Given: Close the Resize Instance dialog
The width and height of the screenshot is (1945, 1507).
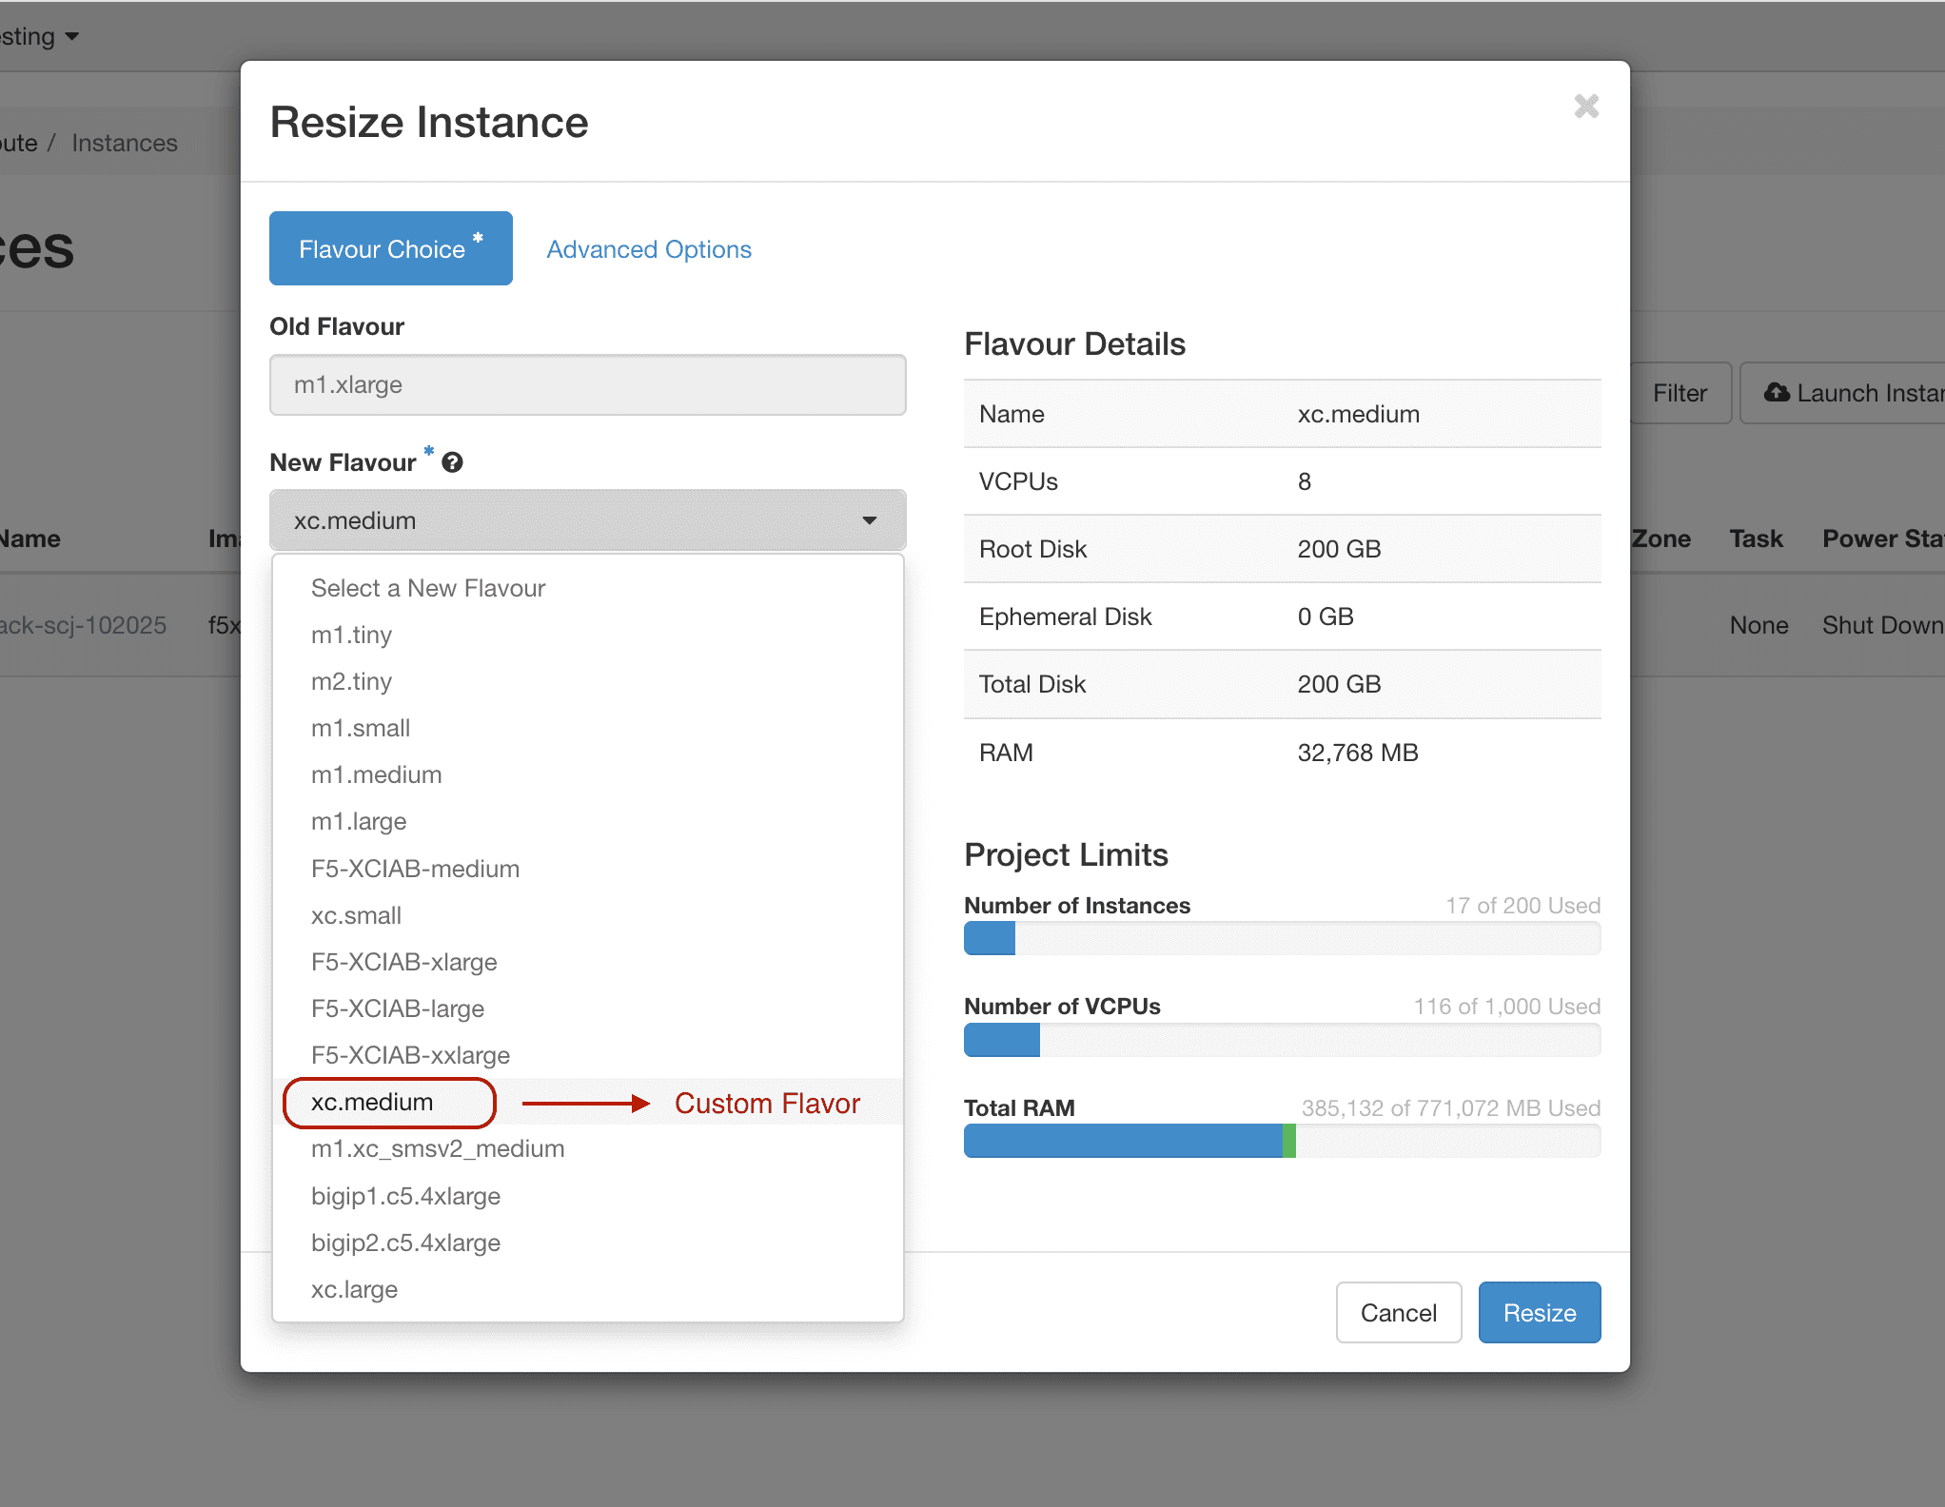Looking at the screenshot, I should point(1586,107).
